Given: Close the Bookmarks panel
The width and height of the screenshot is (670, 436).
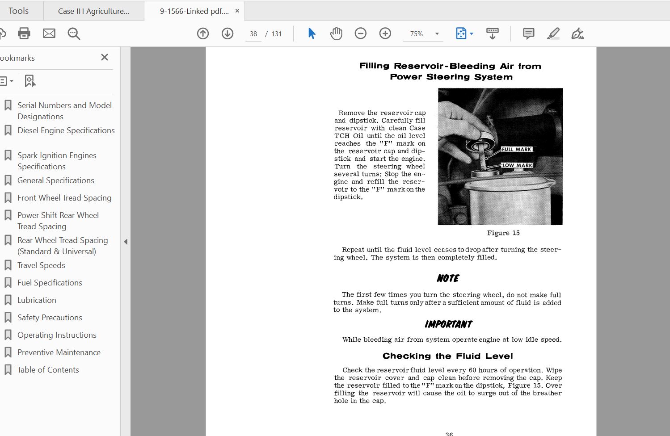Looking at the screenshot, I should click(x=105, y=57).
